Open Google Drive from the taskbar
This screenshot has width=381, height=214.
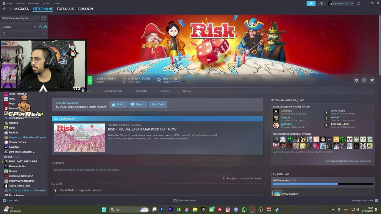(x=179, y=210)
